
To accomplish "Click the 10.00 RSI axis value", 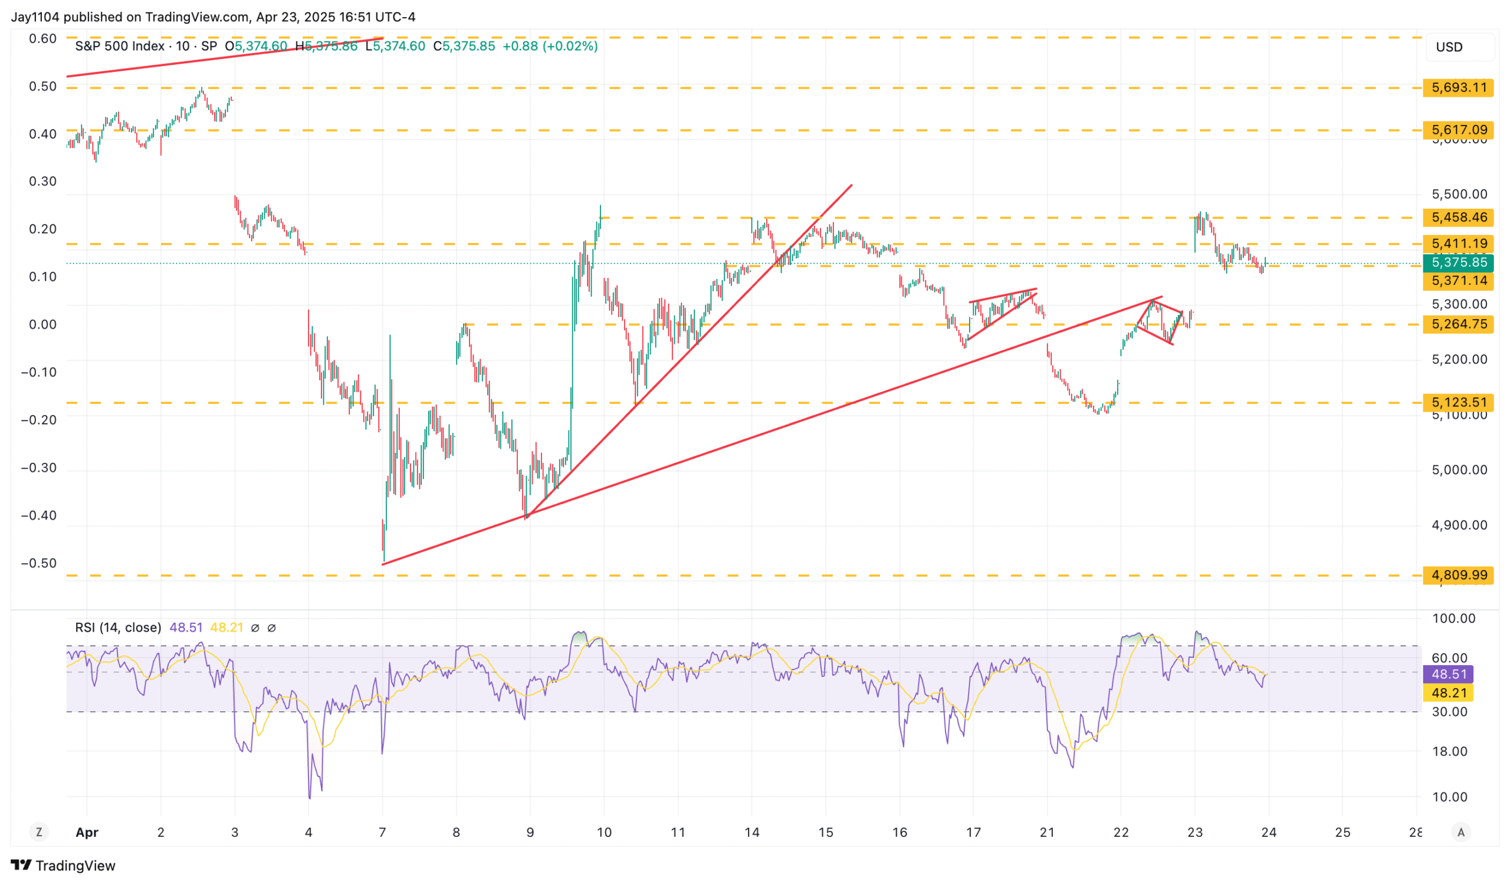I will coord(1449,797).
